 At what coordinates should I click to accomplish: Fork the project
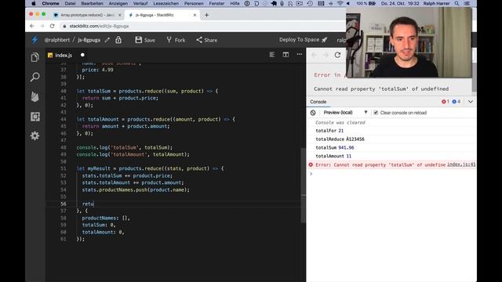(176, 40)
